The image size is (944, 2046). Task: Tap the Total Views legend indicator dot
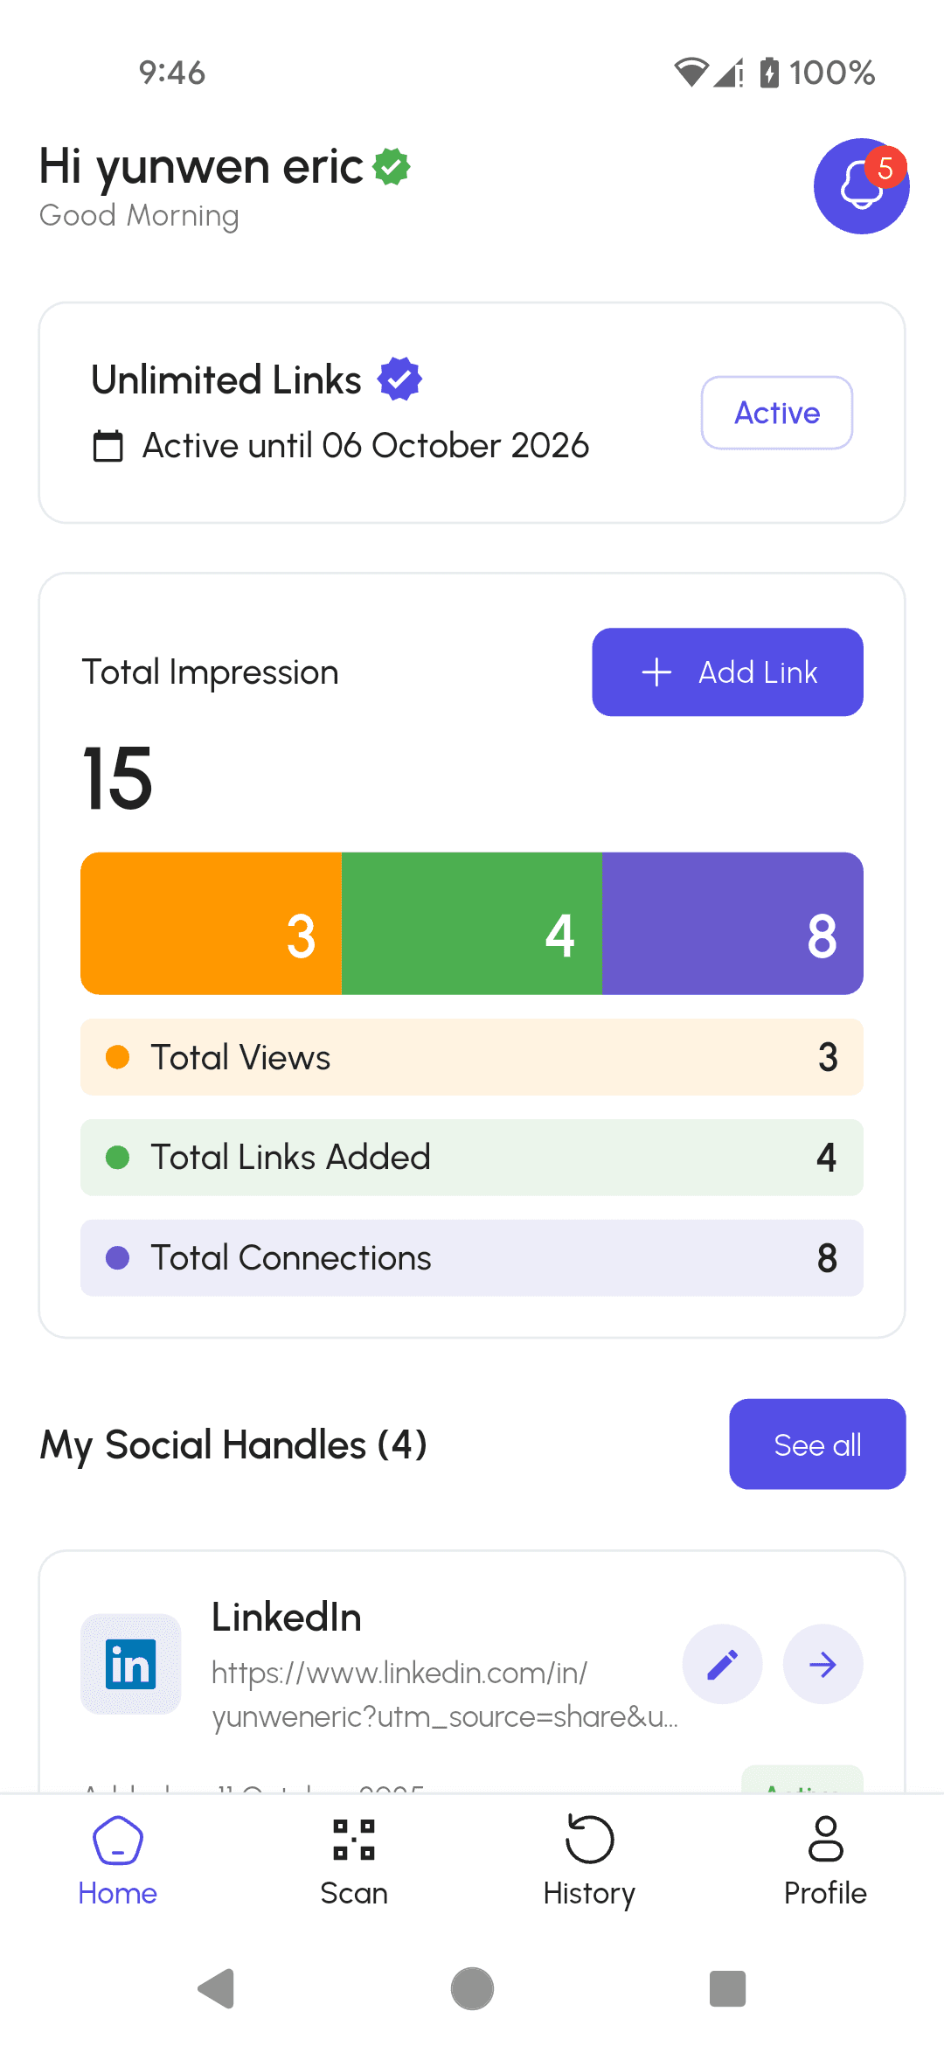click(x=118, y=1056)
